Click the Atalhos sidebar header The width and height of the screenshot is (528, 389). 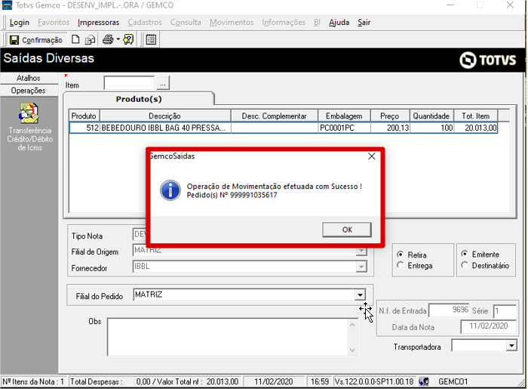(x=29, y=78)
